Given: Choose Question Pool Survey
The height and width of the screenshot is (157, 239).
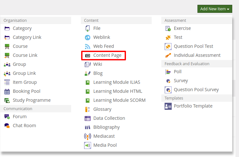Looking at the screenshot, I should click(196, 90).
